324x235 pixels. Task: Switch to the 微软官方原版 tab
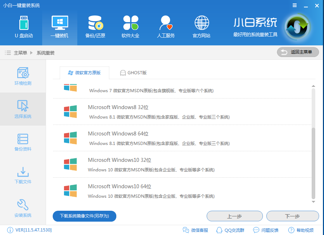pos(84,73)
